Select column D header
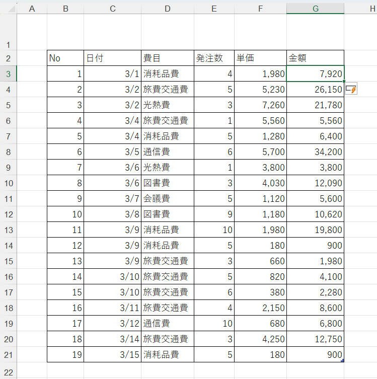Screen dimensions: 377x379 168,9
